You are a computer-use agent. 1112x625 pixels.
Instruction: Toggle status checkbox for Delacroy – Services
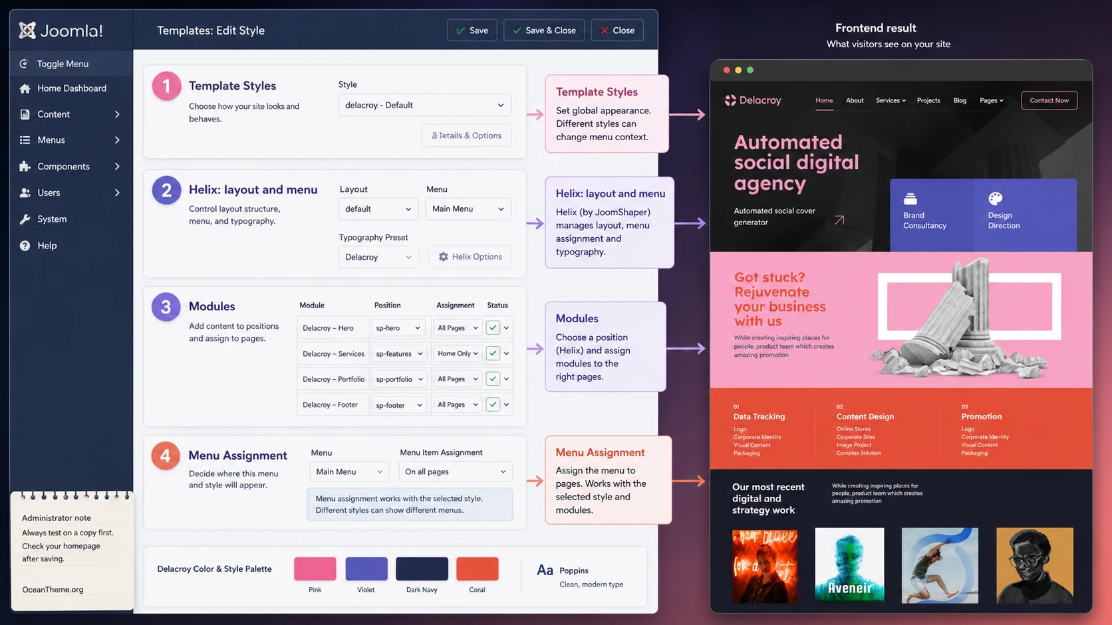pos(493,353)
